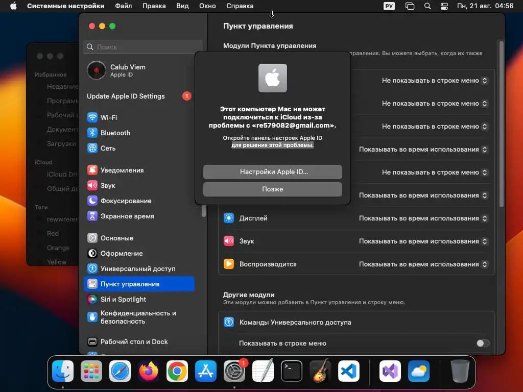Open System Settings Dock icon

234,371
